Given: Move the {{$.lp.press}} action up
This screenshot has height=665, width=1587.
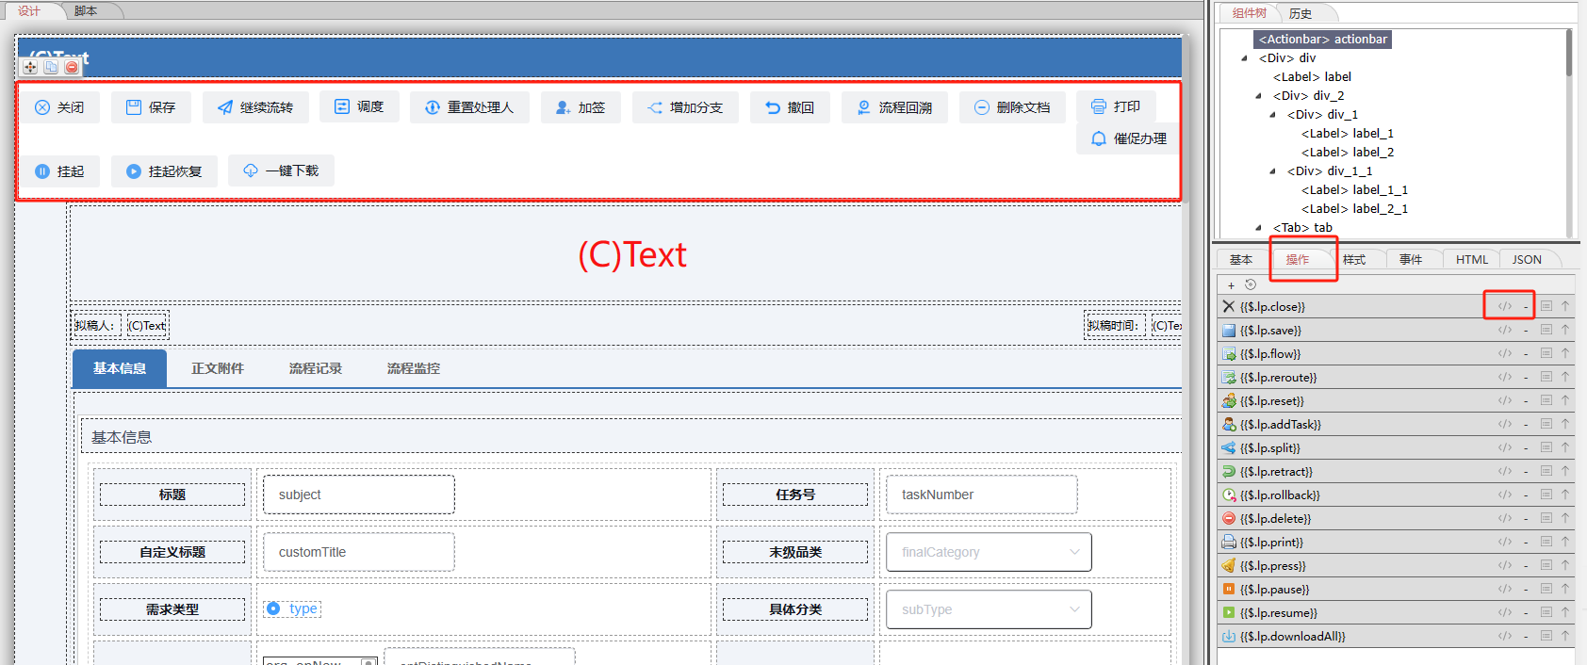Looking at the screenshot, I should point(1565,565).
